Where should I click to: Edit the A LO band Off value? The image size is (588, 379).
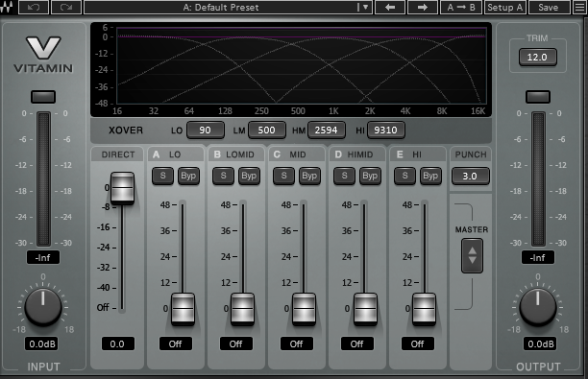click(x=176, y=343)
